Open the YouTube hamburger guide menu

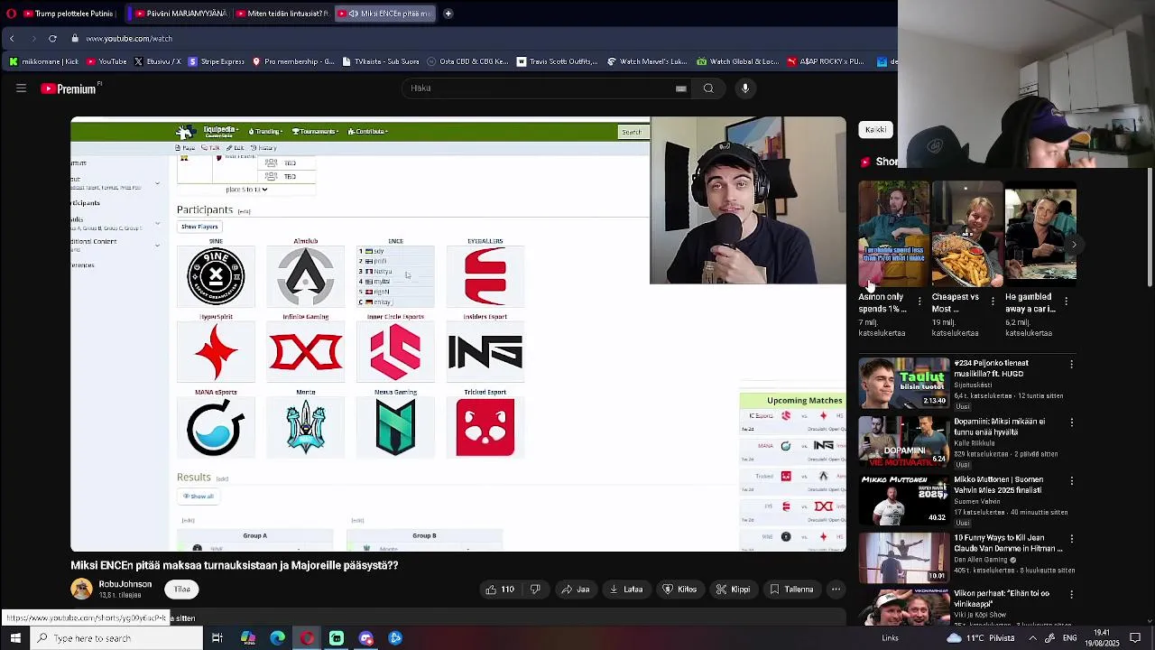click(x=21, y=88)
